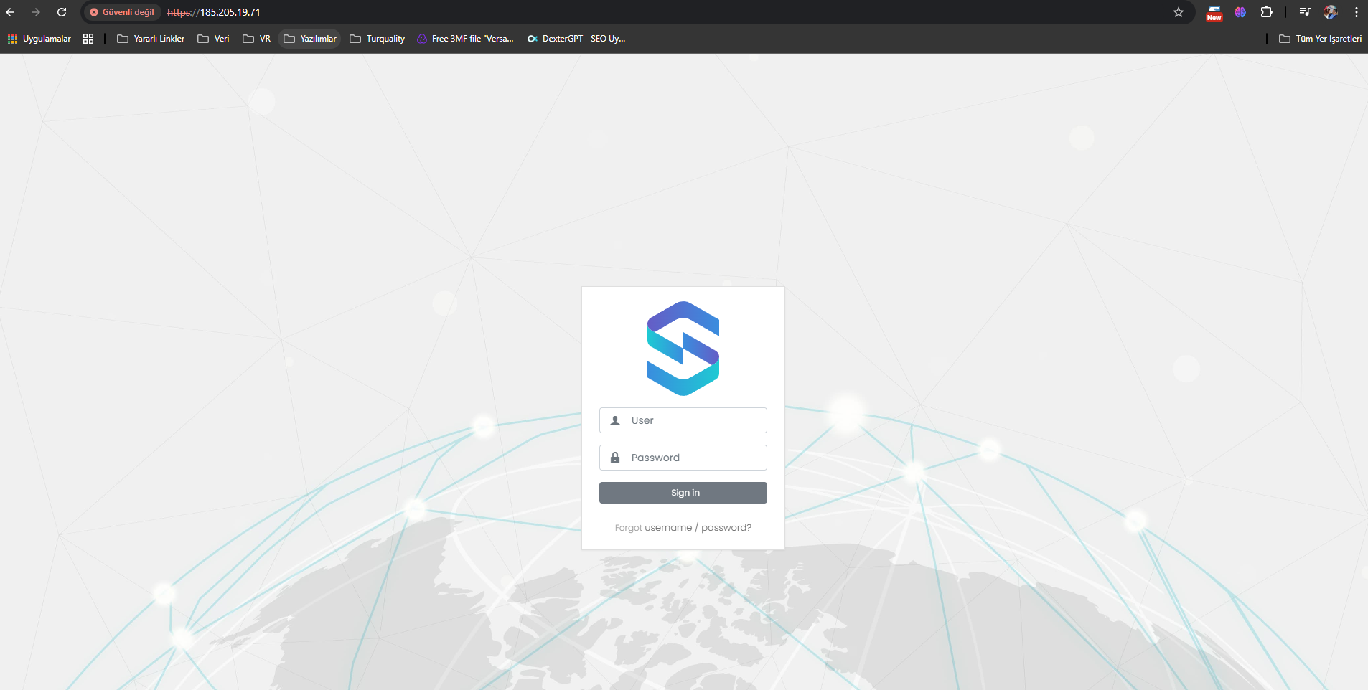Viewport: 1368px width, 690px height.
Task: Open the Chrome three-dot menu
Action: 1356,12
